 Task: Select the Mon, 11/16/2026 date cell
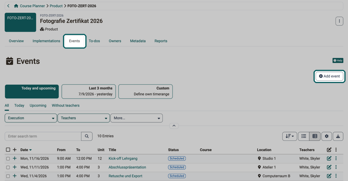pos(34,158)
